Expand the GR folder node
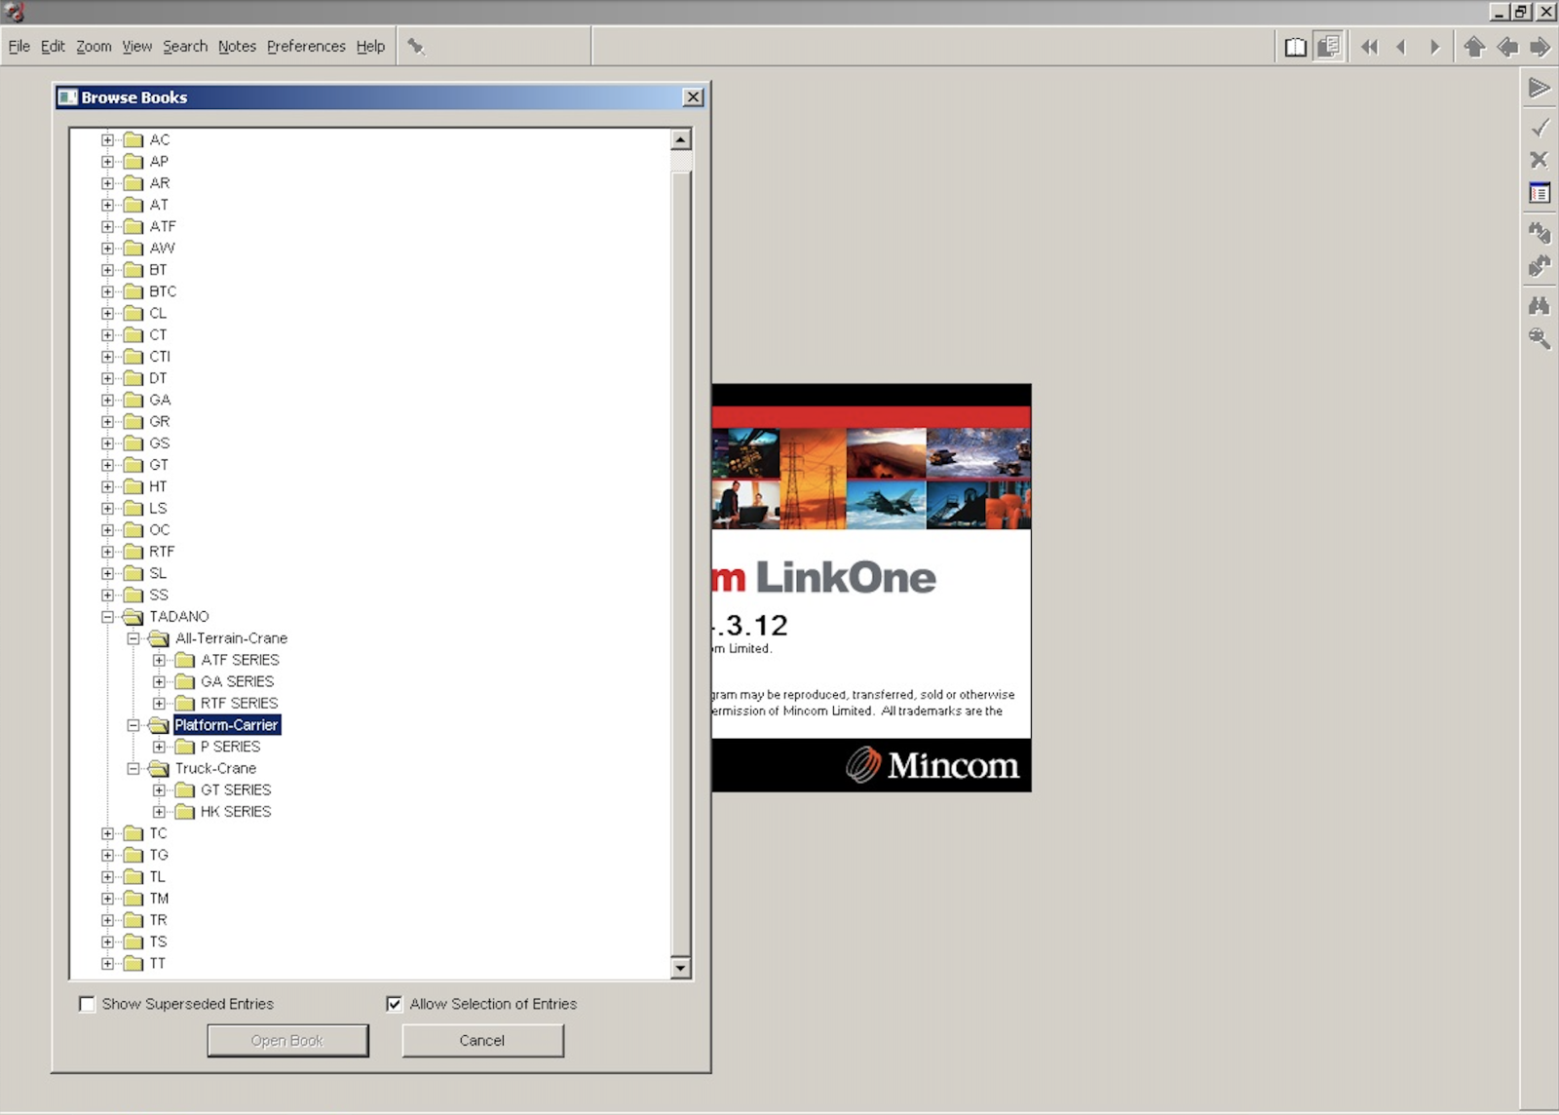The image size is (1559, 1115). tap(107, 422)
